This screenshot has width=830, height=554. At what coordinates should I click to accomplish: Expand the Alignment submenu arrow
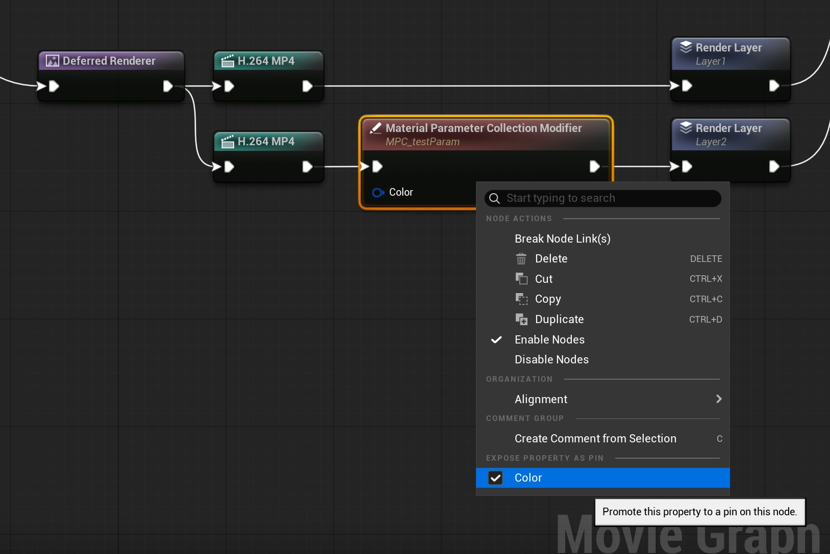718,399
